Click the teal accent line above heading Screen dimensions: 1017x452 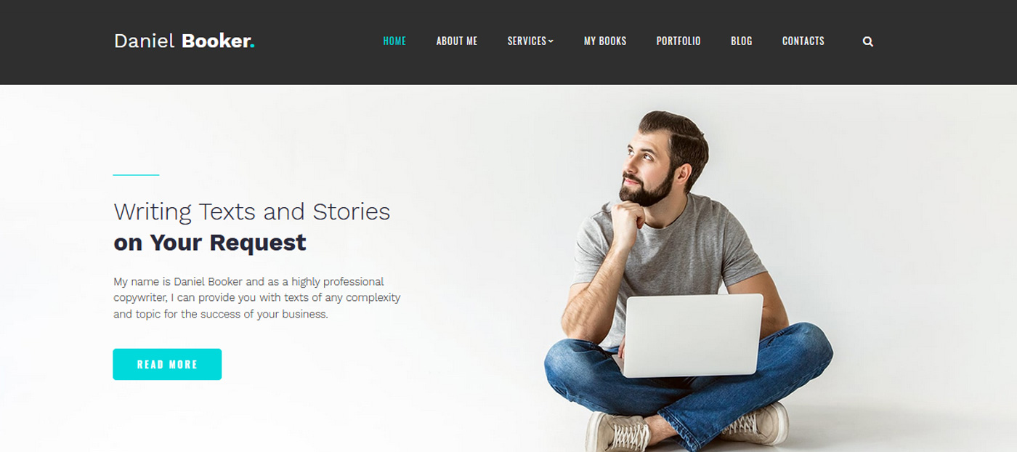[x=136, y=175]
